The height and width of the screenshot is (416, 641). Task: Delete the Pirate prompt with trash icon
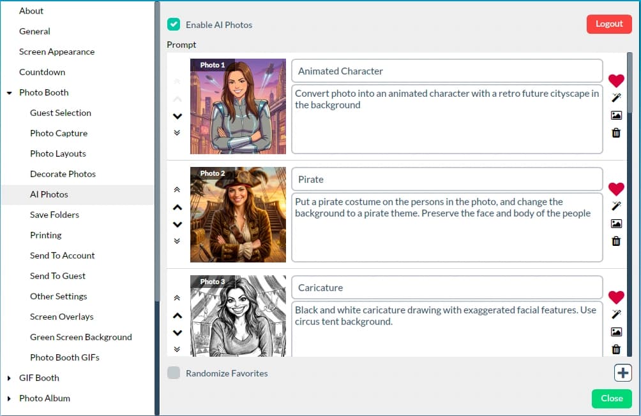point(616,241)
